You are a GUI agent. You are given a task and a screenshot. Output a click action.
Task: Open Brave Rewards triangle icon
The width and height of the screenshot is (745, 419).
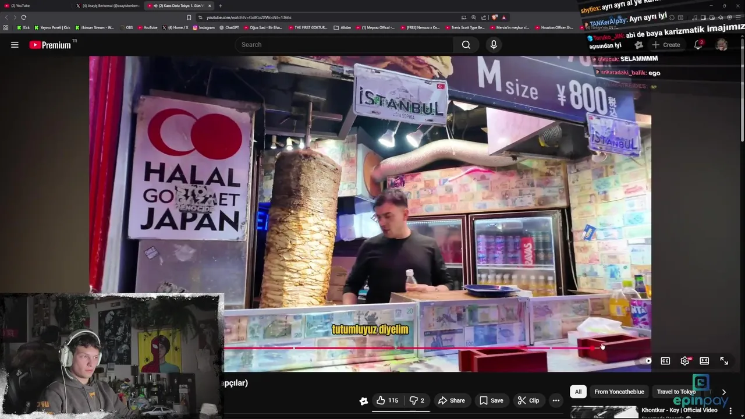503,17
